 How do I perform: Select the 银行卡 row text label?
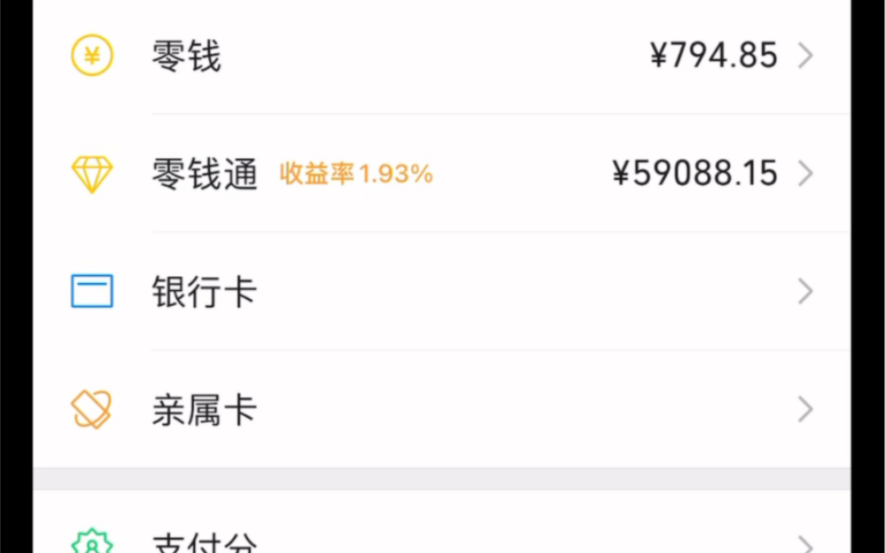tap(204, 291)
